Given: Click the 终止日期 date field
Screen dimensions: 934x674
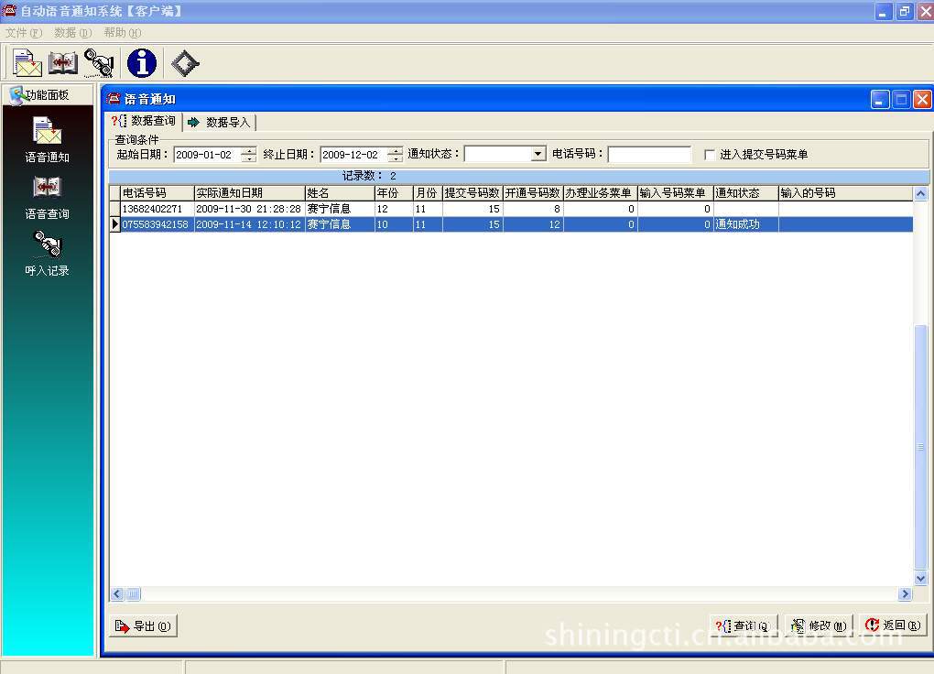Looking at the screenshot, I should 353,155.
